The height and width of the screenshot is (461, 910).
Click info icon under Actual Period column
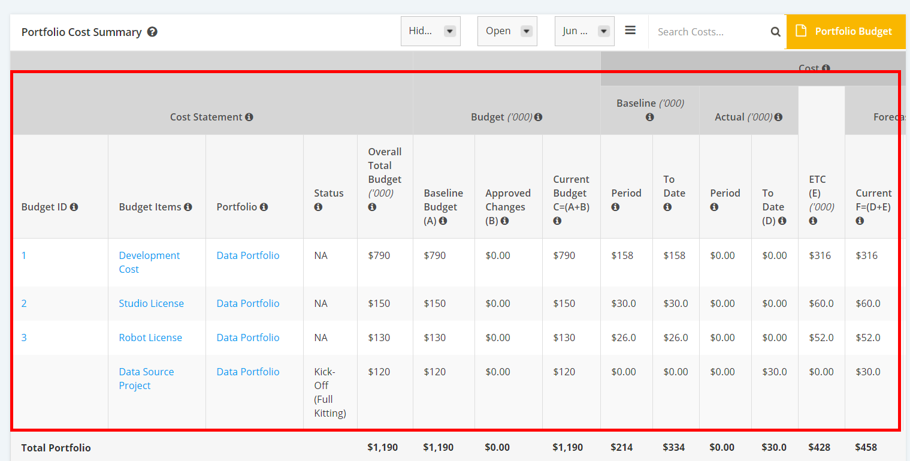click(x=714, y=207)
